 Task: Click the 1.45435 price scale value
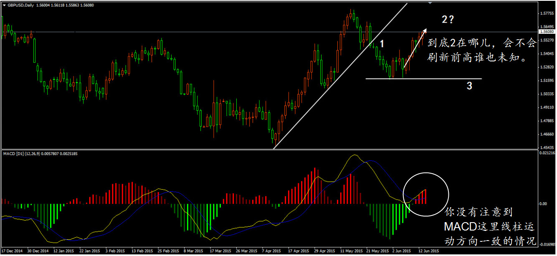(x=546, y=147)
